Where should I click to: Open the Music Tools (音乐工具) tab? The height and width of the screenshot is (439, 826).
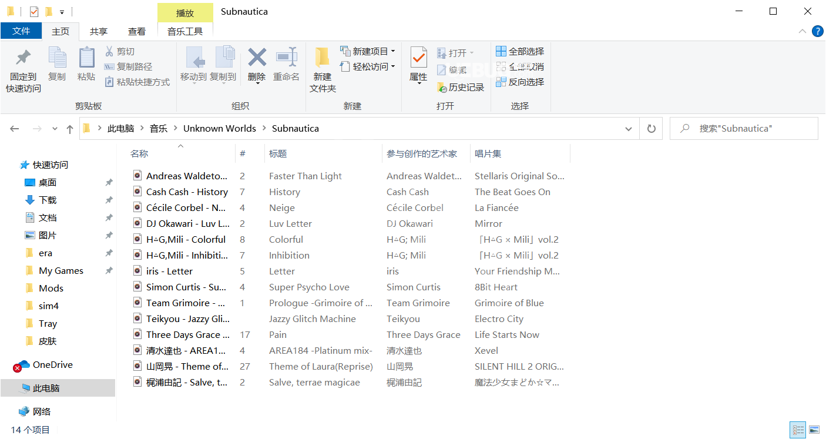pos(185,32)
